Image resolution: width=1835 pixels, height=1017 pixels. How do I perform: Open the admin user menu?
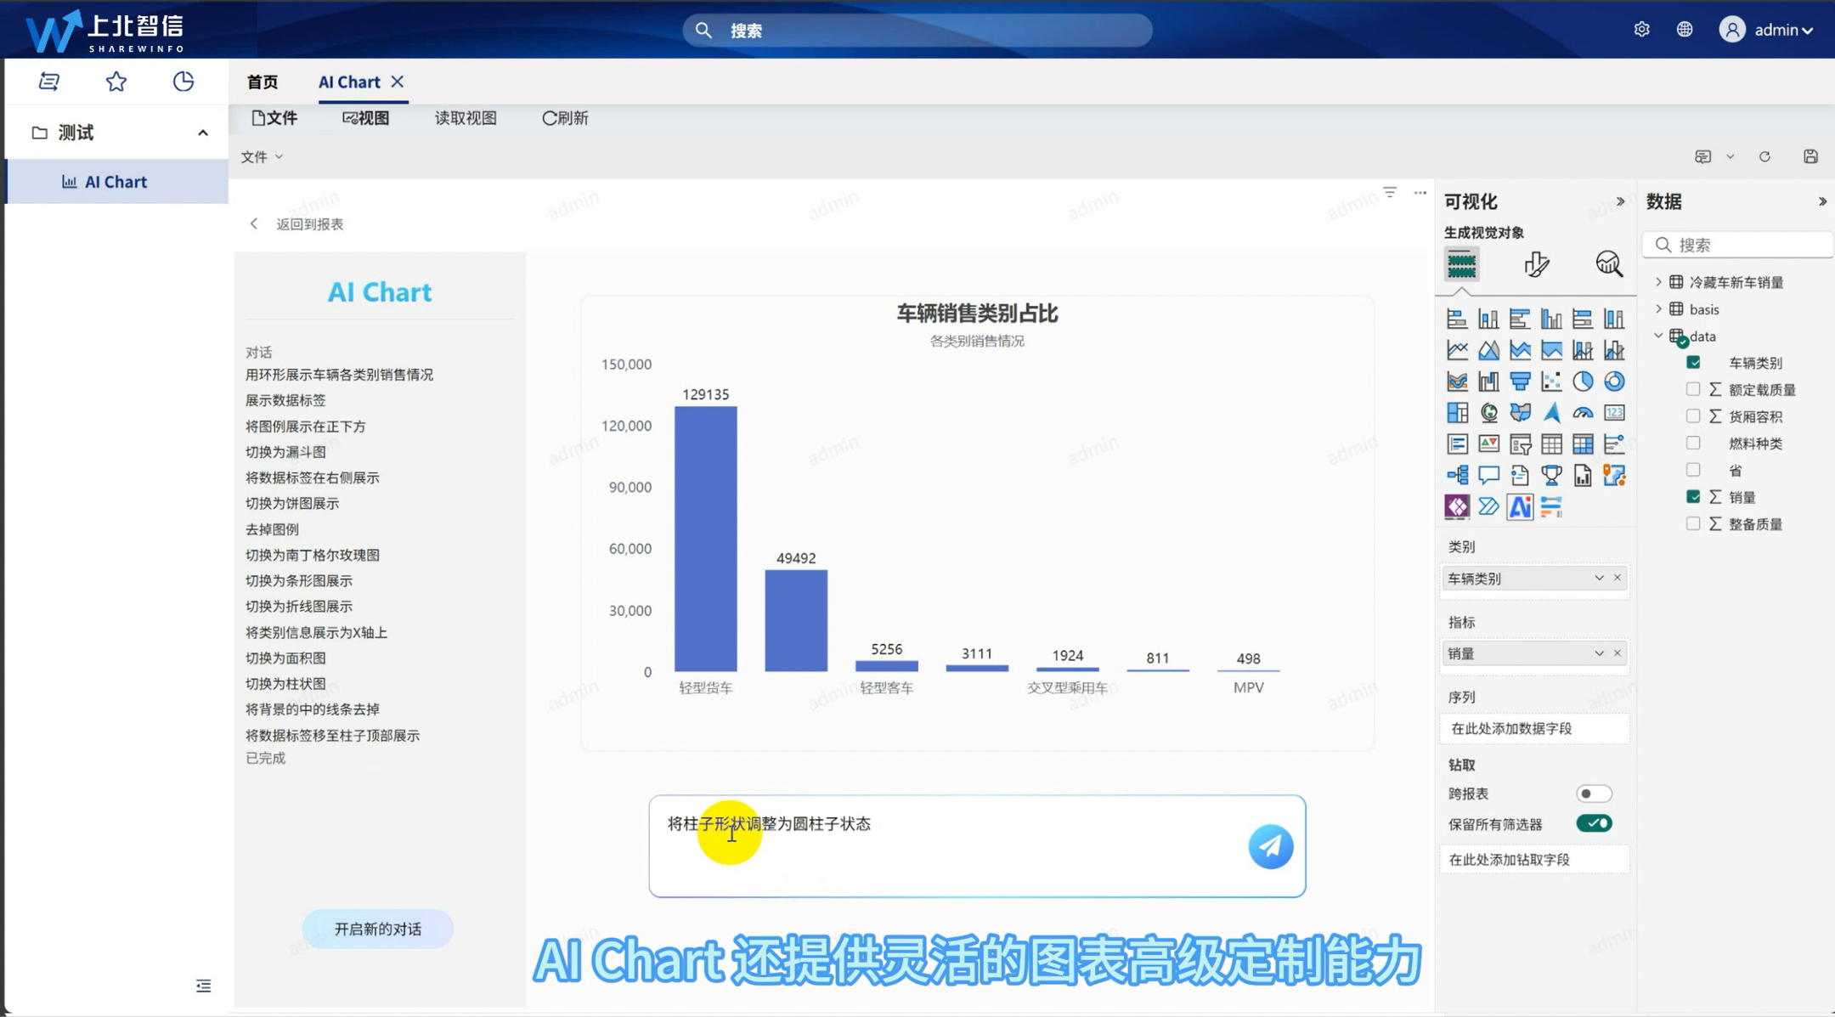tap(1766, 30)
